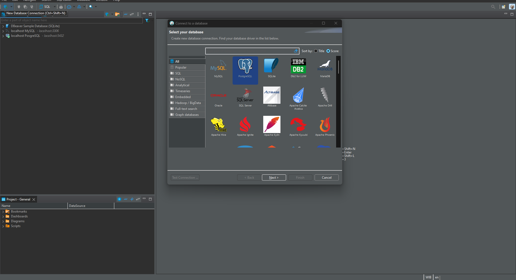Choose the NoSQL driver category

[187, 79]
